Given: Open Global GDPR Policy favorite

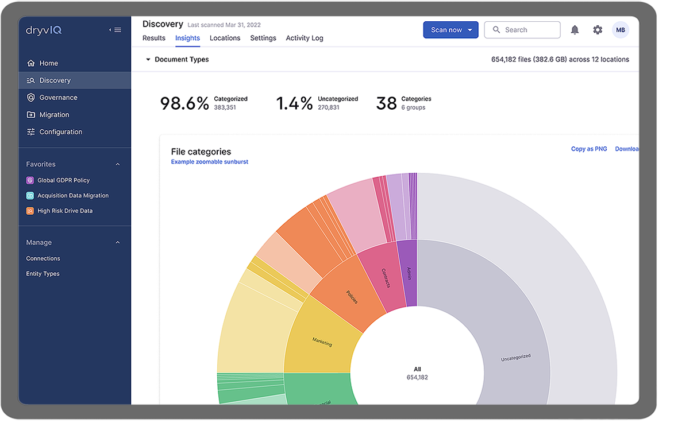Looking at the screenshot, I should point(64,180).
